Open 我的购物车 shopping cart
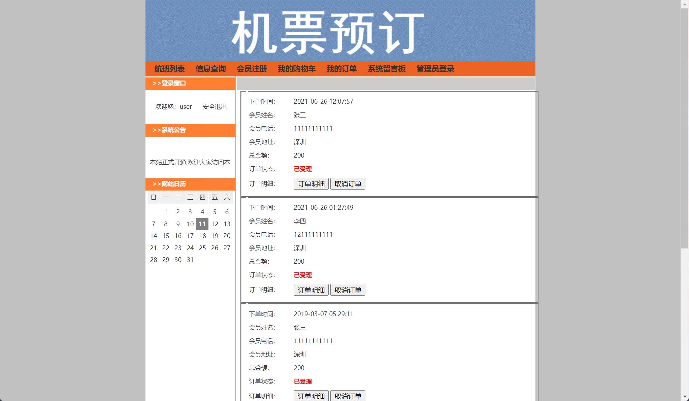 297,69
